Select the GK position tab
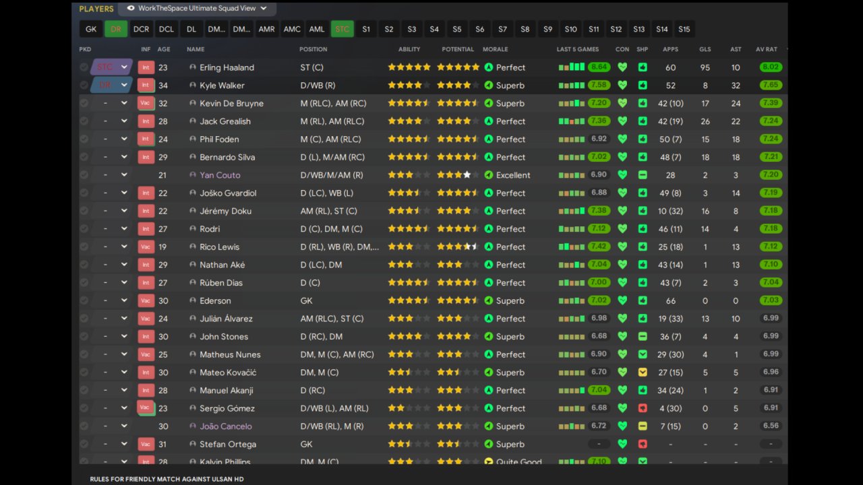The width and height of the screenshot is (863, 485). [91, 29]
